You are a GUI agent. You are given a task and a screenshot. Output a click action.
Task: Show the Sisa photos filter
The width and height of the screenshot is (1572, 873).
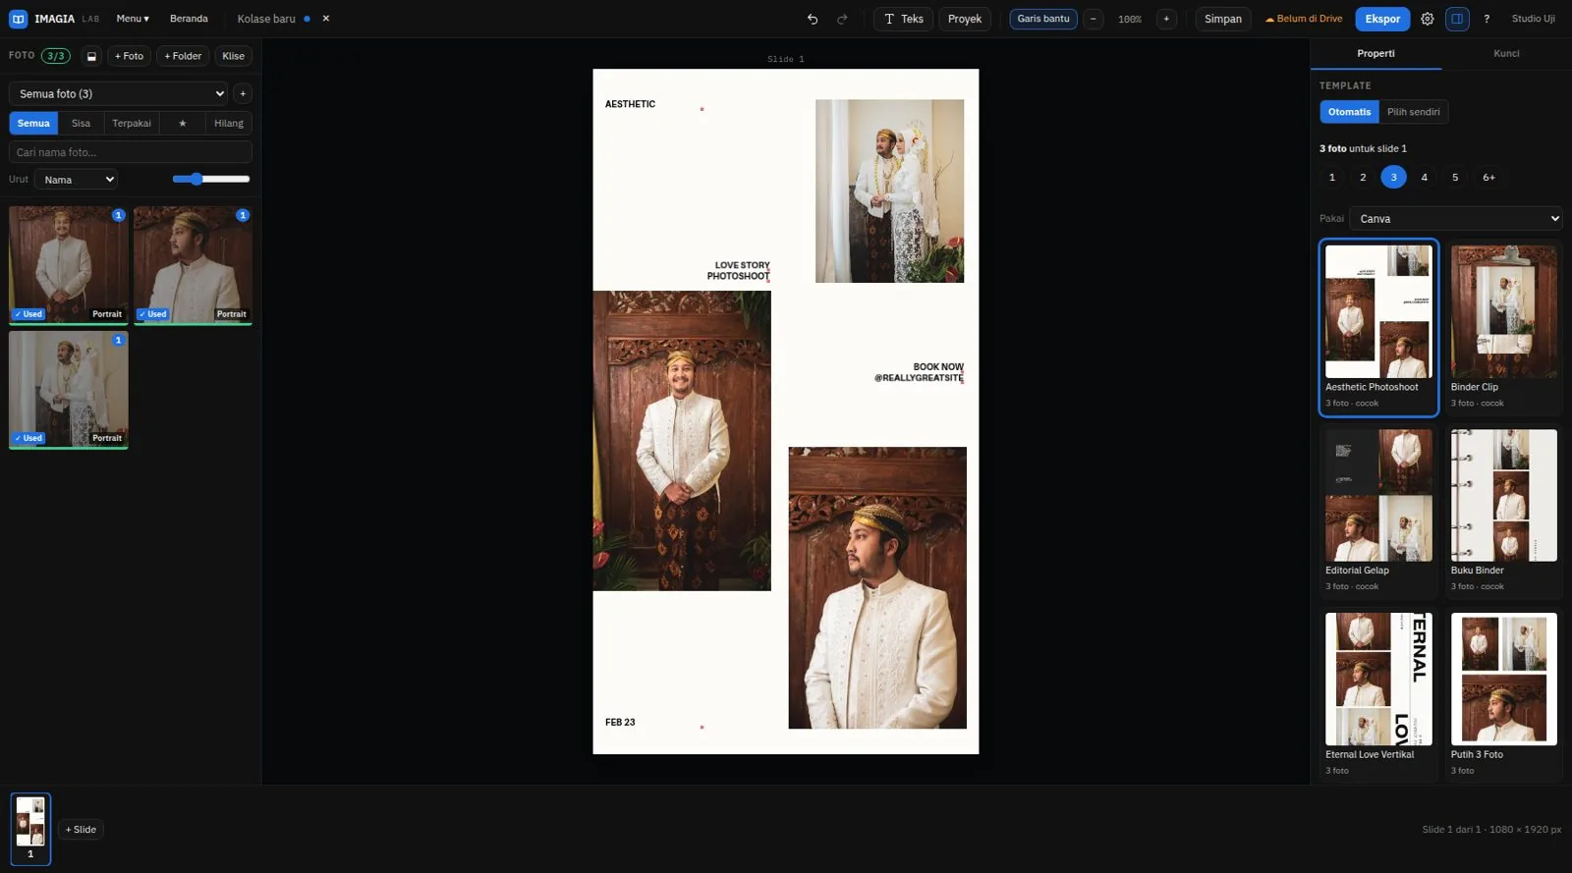[x=81, y=123]
